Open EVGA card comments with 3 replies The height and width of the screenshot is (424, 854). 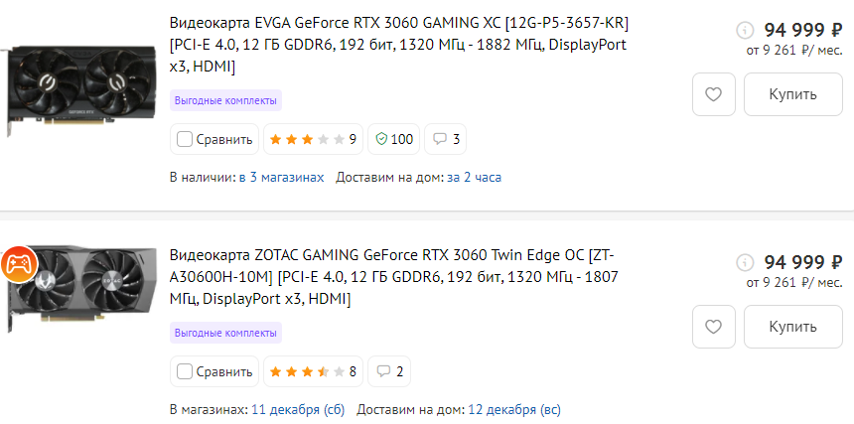coord(445,139)
